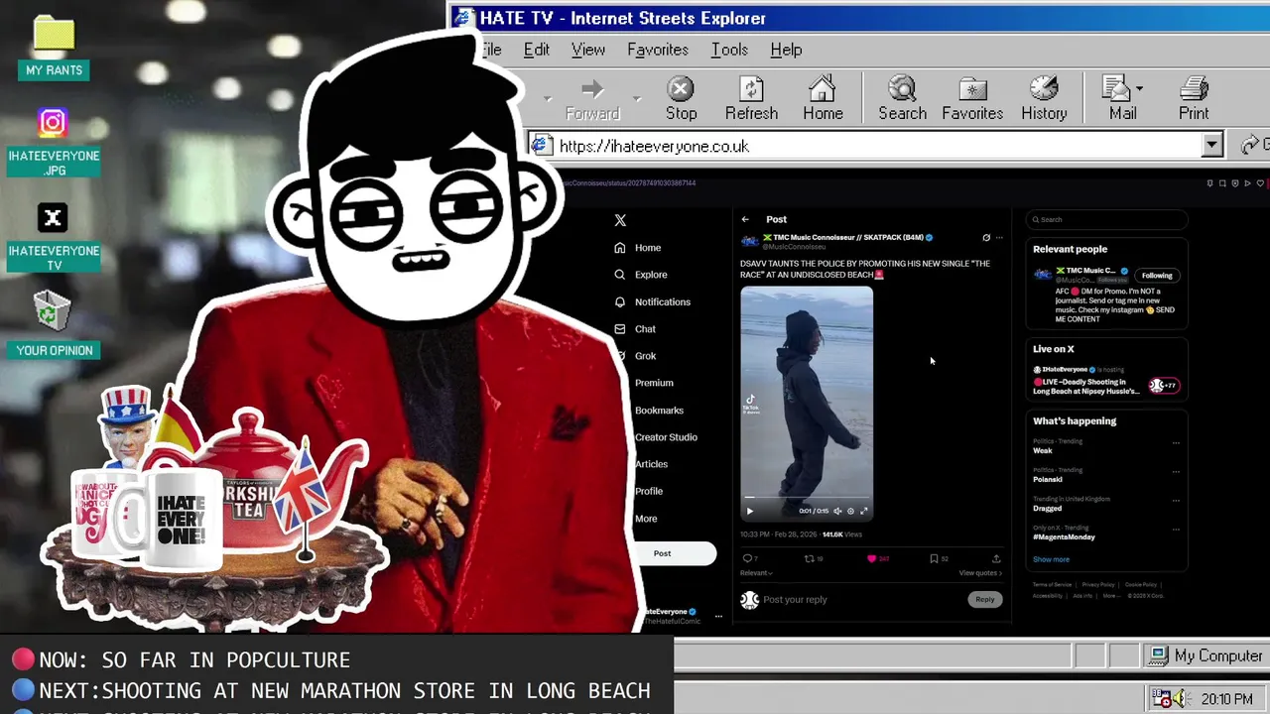Screen dimensions: 1270x714
Task: Open the post's three-dot more menu
Action: point(999,238)
